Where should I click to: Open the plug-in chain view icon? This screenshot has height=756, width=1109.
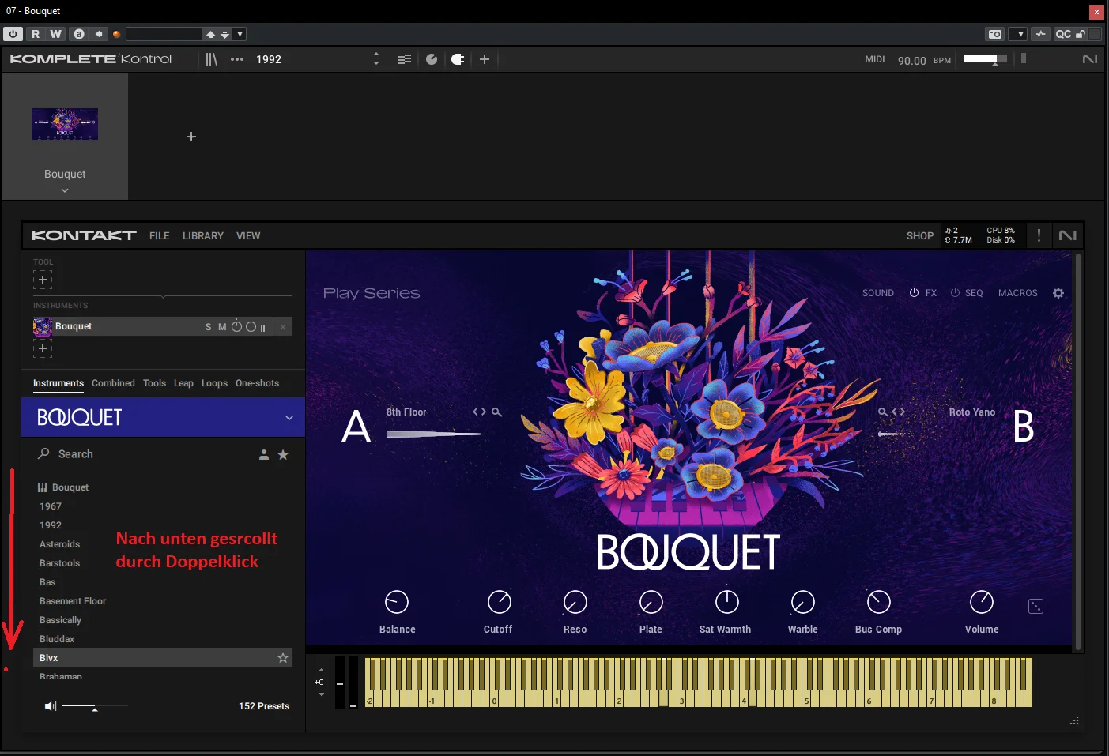[x=458, y=59]
